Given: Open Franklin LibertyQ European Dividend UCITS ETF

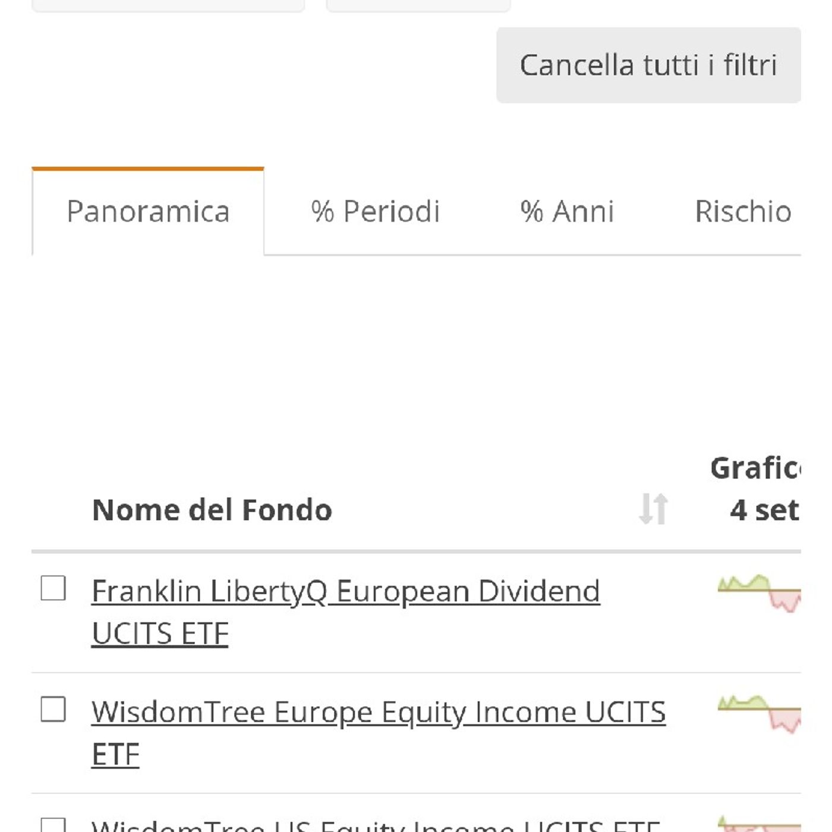Looking at the screenshot, I should (x=346, y=611).
